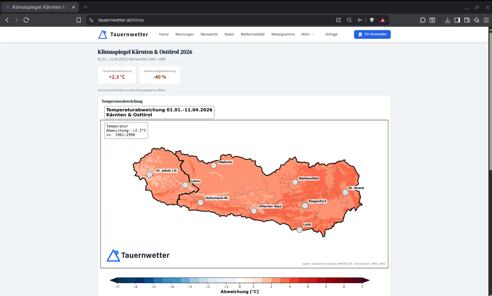The image size is (492, 296).
Task: Open Brave Rewards panel
Action: pos(383,20)
